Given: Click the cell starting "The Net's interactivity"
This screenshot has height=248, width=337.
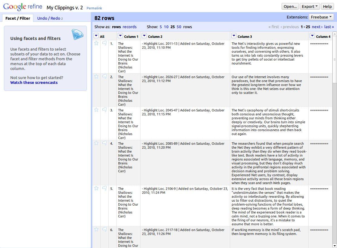Looking at the screenshot, I should click(x=269, y=57).
